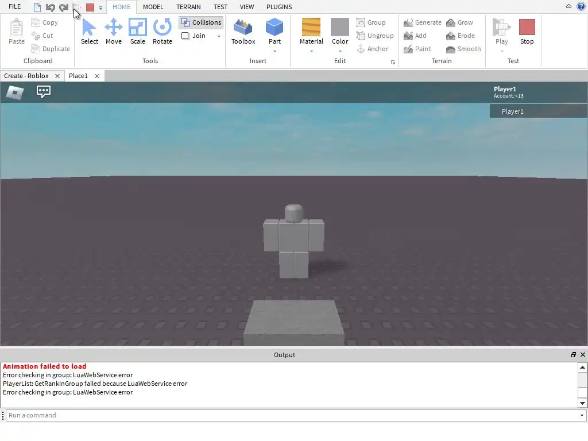The width and height of the screenshot is (588, 441).
Task: Toggle the Collisions option
Action: pyautogui.click(x=201, y=22)
